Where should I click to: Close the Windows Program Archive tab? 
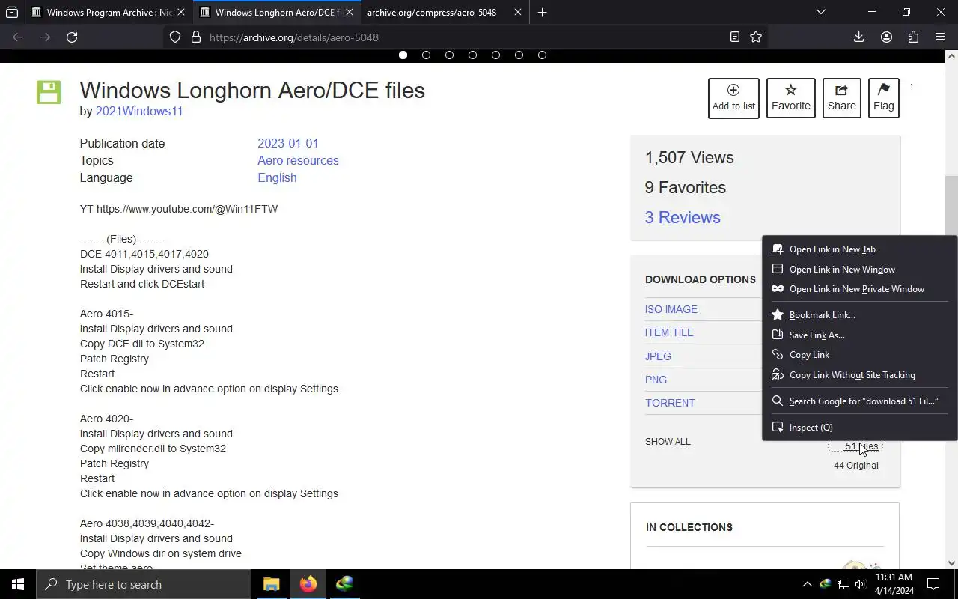[x=180, y=12]
